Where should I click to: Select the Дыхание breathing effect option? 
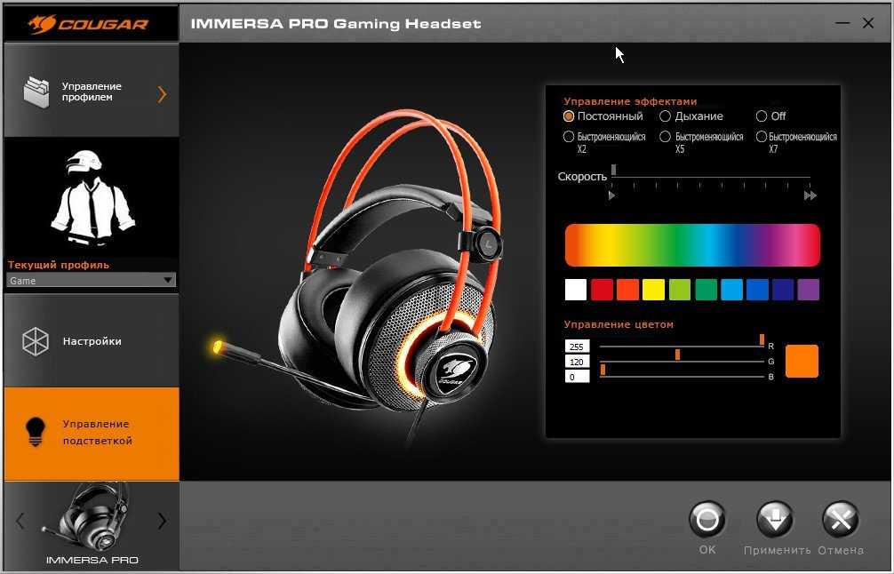pyautogui.click(x=665, y=116)
